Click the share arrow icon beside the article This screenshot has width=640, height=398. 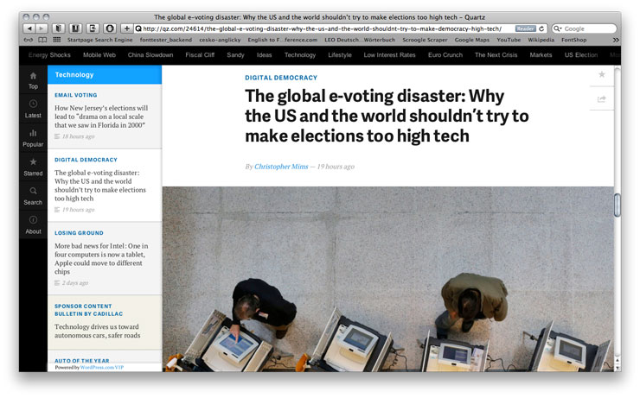(x=601, y=99)
